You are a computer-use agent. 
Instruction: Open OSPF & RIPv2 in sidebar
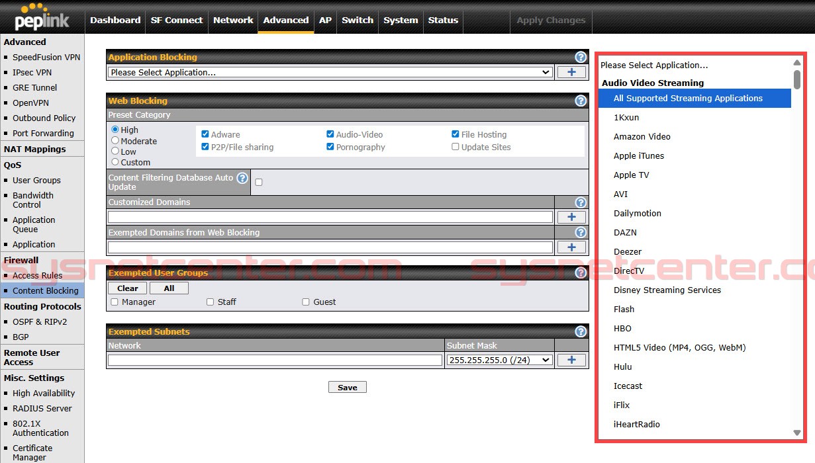40,321
